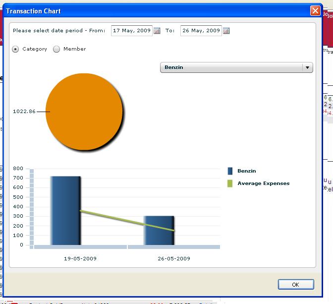Click the 19-05-2009 axis label
Image resolution: width=333 pixels, height=304 pixels.
80,258
